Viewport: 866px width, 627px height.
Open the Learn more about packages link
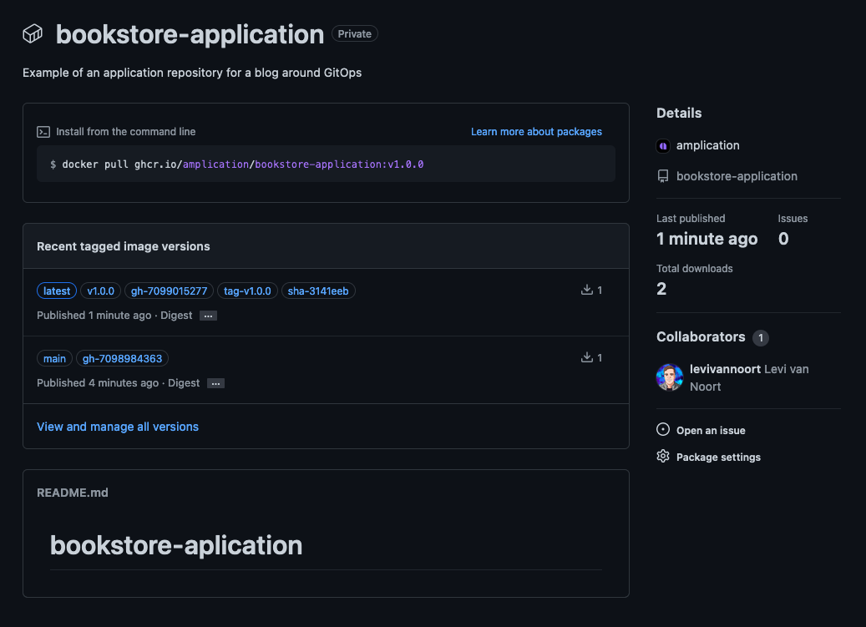pos(536,132)
